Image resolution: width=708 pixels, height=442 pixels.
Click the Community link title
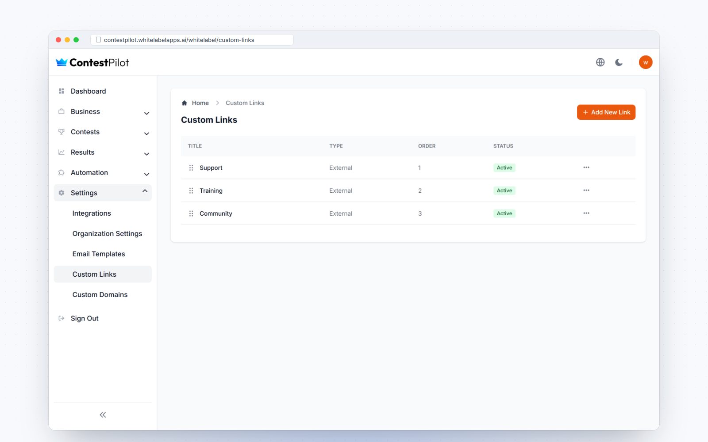pos(216,213)
